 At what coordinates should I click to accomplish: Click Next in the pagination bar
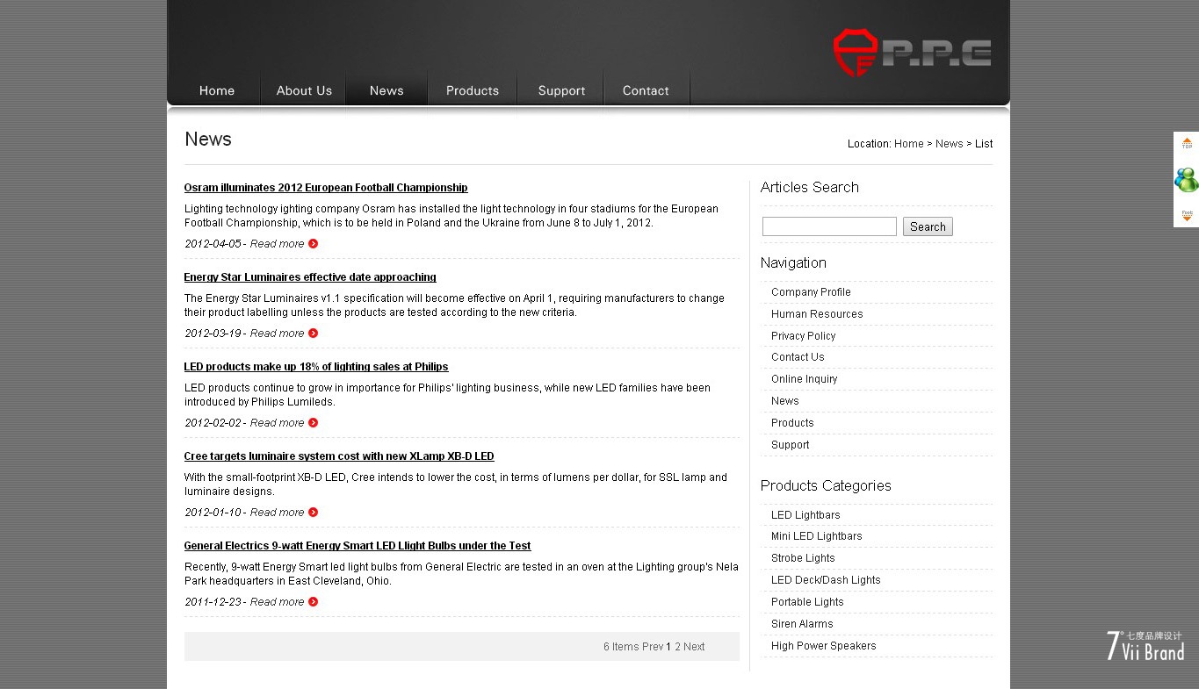pyautogui.click(x=694, y=647)
